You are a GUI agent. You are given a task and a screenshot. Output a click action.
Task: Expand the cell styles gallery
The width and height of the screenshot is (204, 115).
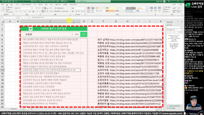[x=147, y=11]
